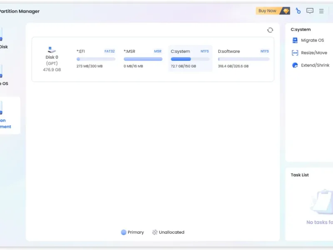The width and height of the screenshot is (333, 250).
Task: Open the OS sidebar tab
Action: pyautogui.click(x=4, y=75)
